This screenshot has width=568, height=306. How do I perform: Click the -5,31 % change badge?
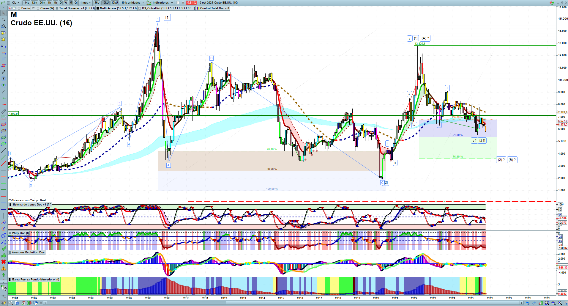click(x=191, y=3)
